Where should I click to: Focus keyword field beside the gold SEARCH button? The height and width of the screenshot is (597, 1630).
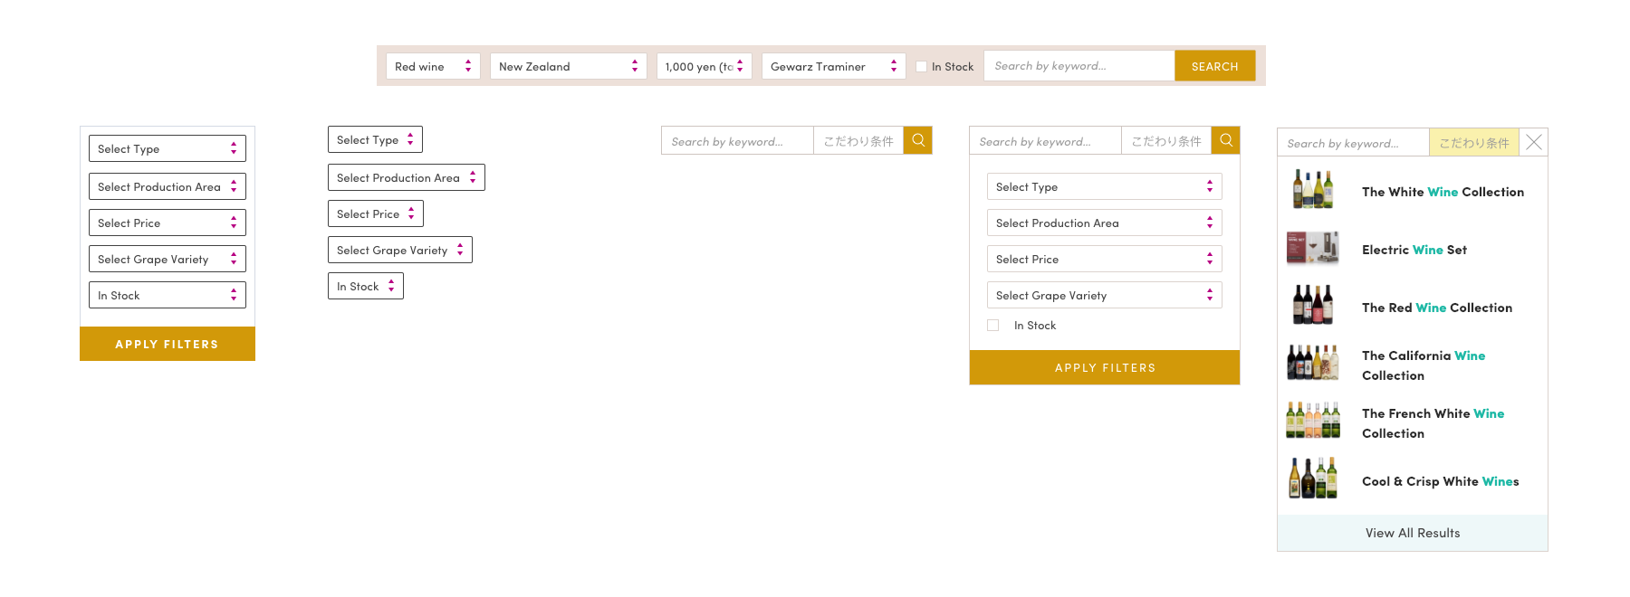coord(1079,66)
